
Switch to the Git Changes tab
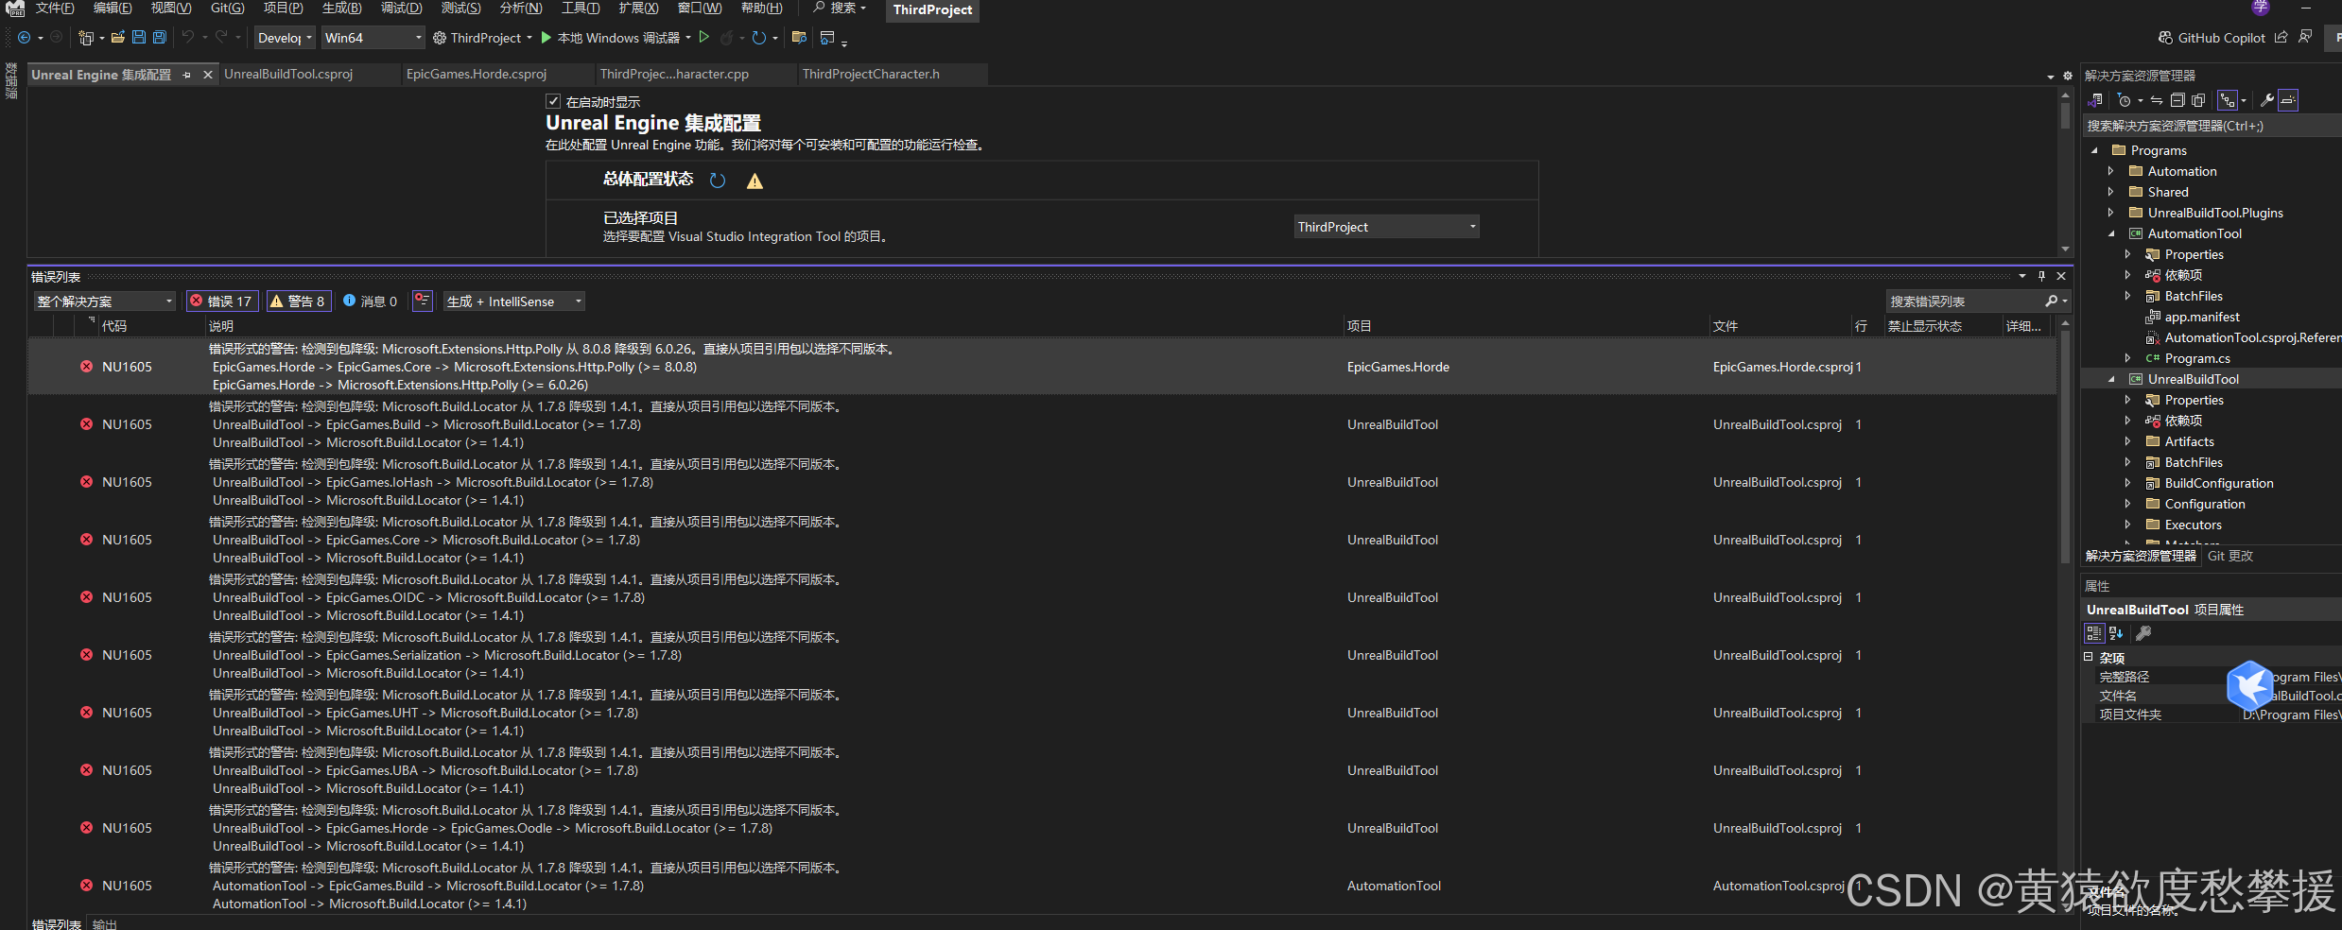coord(2230,556)
